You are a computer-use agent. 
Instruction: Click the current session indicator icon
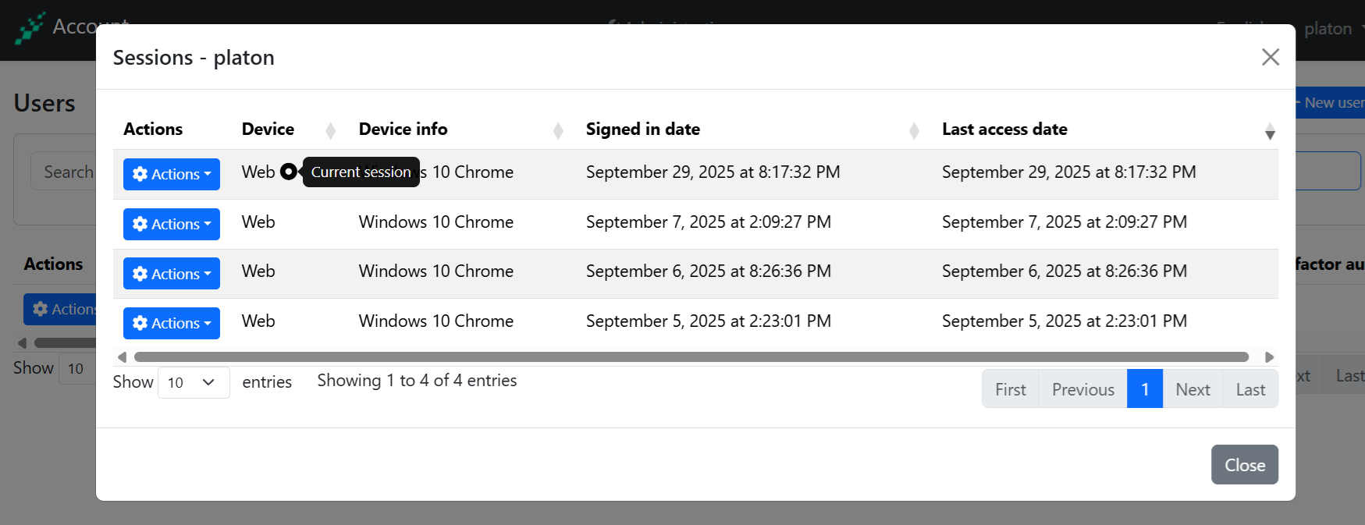(x=288, y=172)
